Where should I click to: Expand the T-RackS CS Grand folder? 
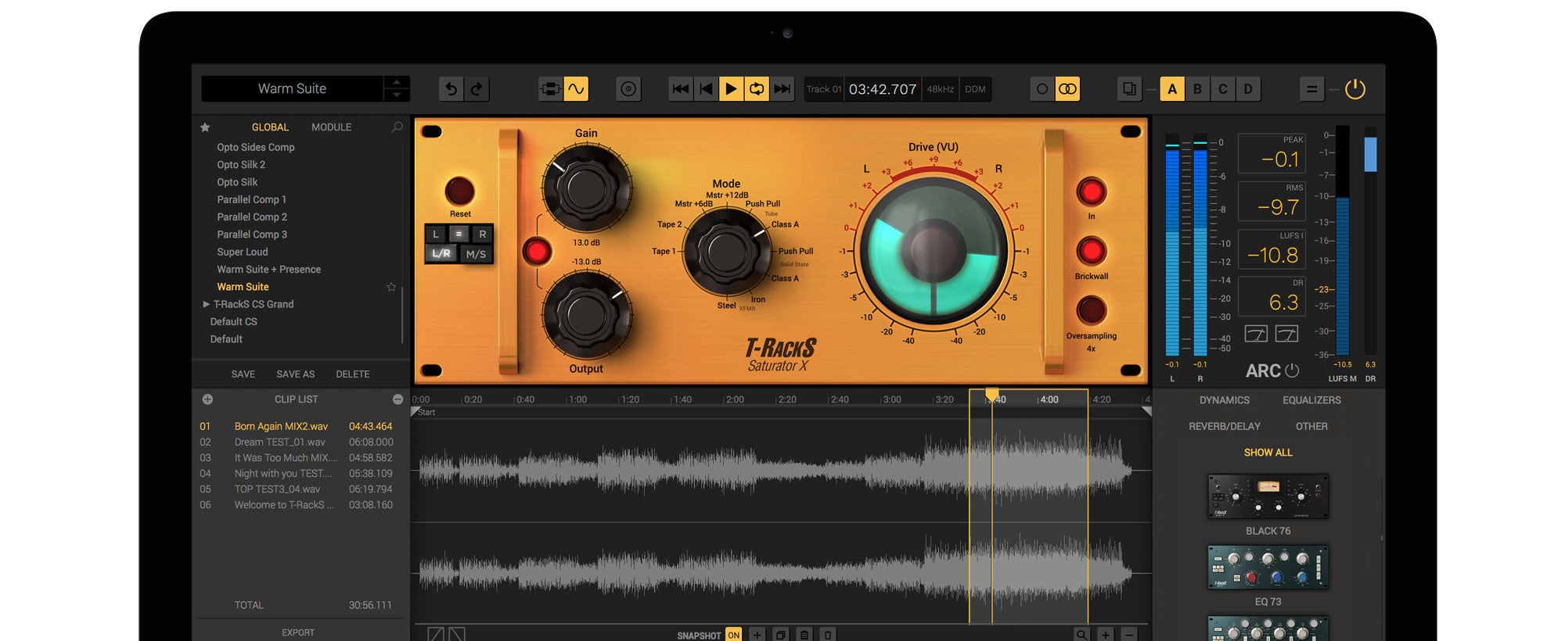[x=207, y=304]
